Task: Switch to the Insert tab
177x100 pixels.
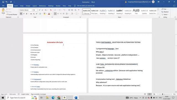Action: (16, 6)
